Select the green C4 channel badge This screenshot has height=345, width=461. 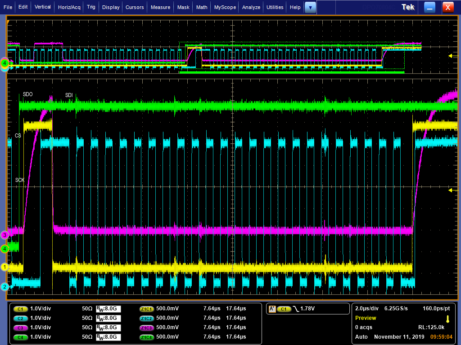(20, 337)
